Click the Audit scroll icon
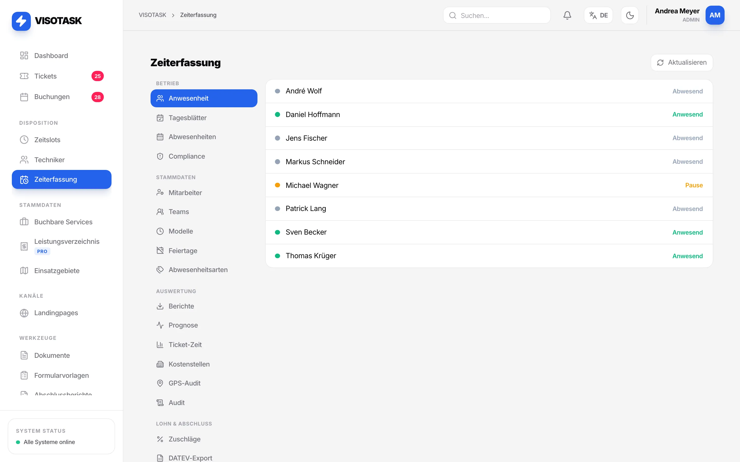Image resolution: width=740 pixels, height=462 pixels. pyautogui.click(x=160, y=403)
